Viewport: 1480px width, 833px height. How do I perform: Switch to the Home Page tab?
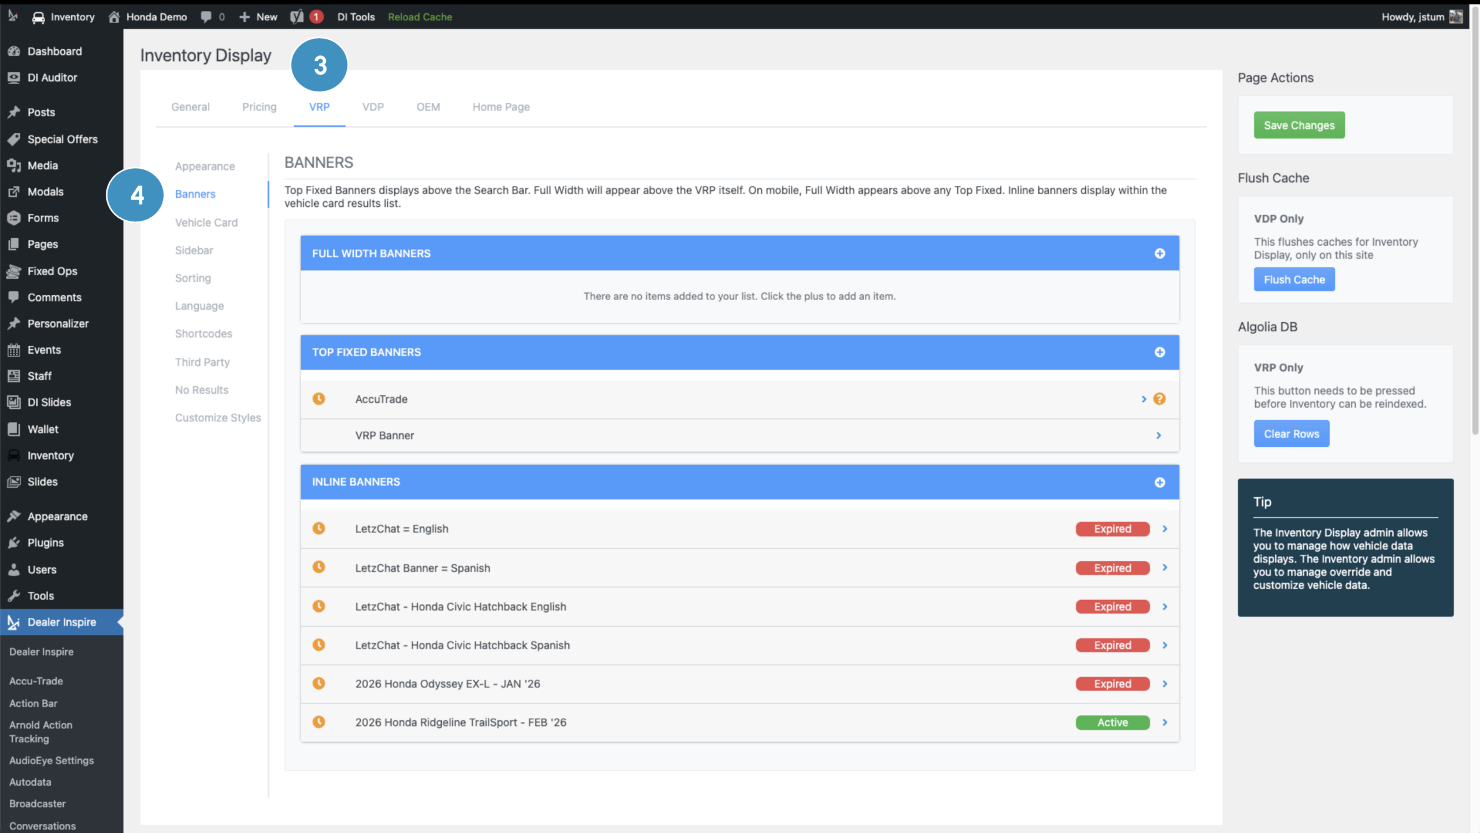tap(501, 107)
